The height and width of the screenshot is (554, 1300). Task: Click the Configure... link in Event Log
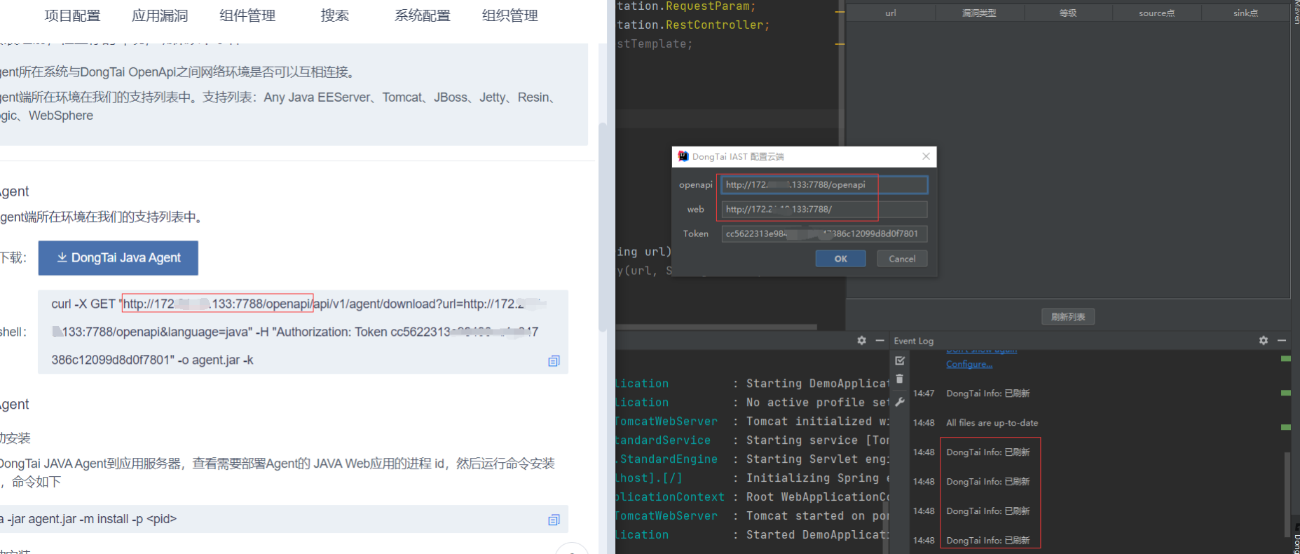pyautogui.click(x=969, y=364)
